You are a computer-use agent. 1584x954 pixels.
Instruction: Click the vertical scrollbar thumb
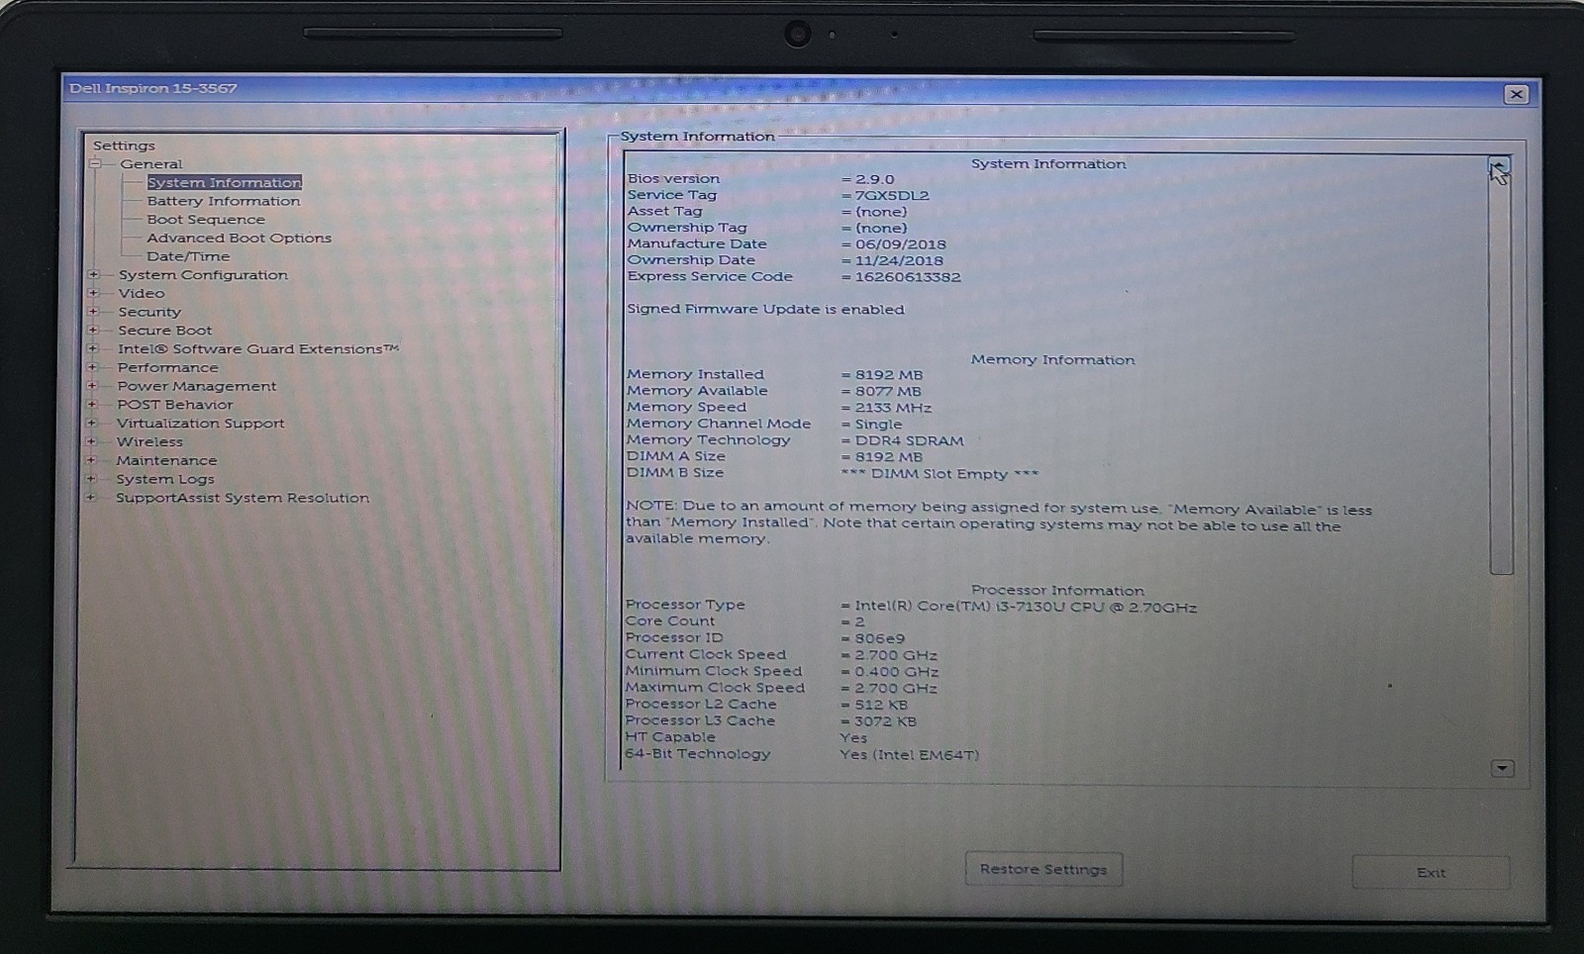coord(1501,376)
